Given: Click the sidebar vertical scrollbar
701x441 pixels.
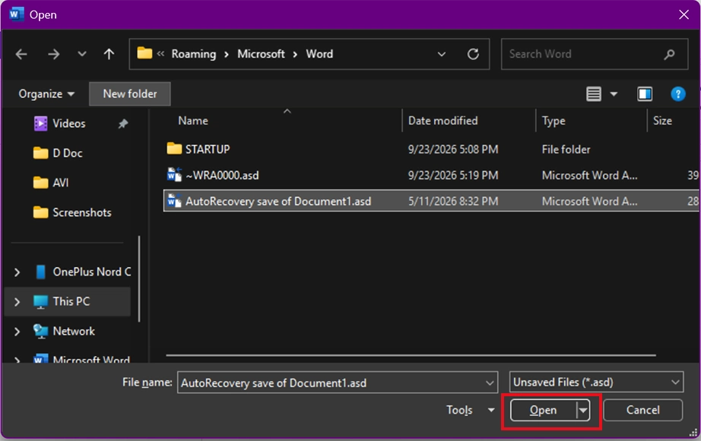Looking at the screenshot, I should coord(139,279).
